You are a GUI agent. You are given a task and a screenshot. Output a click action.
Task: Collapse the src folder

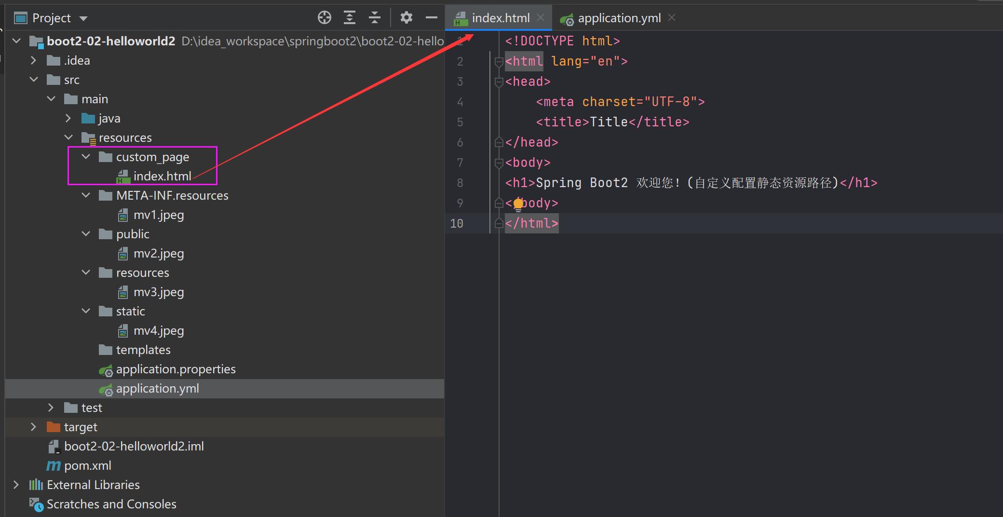click(x=34, y=80)
